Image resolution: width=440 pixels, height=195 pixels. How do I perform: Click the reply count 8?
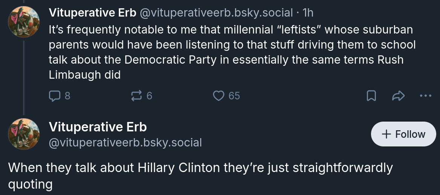pyautogui.click(x=67, y=96)
